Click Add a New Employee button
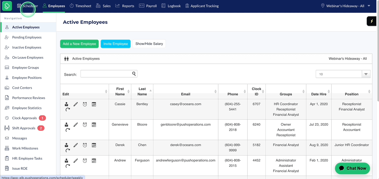This screenshot has width=379, height=179. click(x=79, y=44)
